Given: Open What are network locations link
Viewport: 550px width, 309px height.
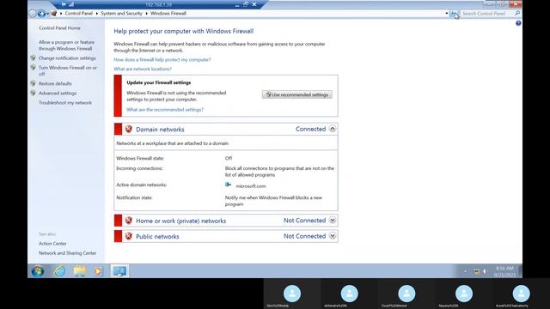Looking at the screenshot, I should pyautogui.click(x=143, y=69).
